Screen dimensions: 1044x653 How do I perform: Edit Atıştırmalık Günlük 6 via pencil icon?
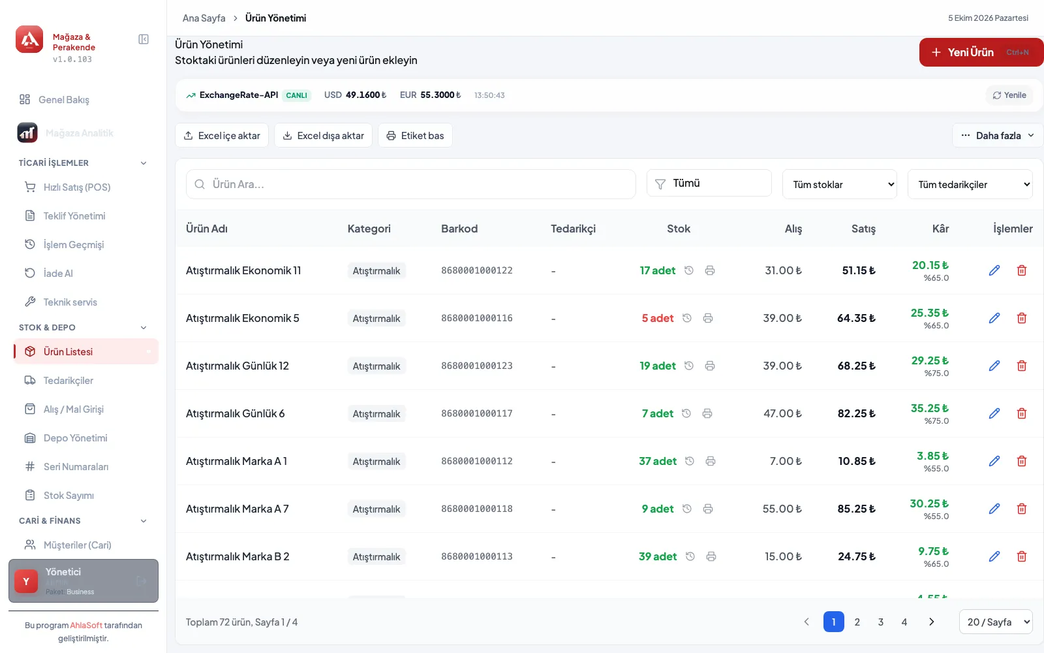994,413
